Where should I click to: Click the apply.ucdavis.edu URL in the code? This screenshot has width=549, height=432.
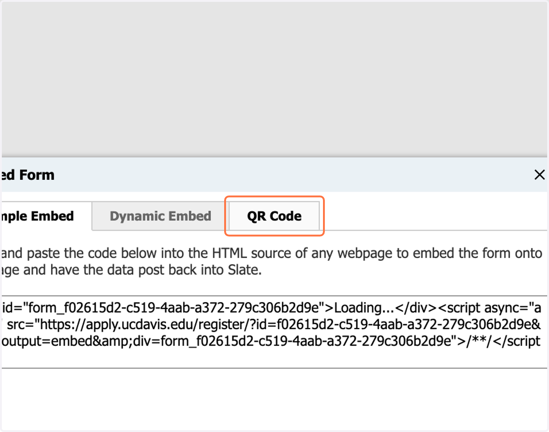pyautogui.click(x=291, y=324)
